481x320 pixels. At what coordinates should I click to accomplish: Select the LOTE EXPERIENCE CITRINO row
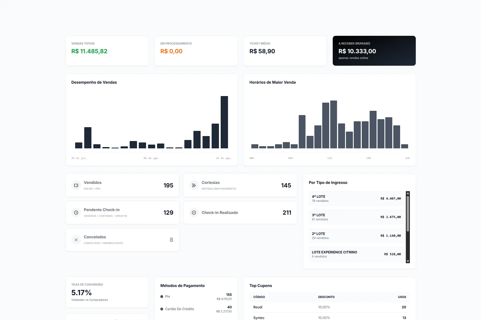pyautogui.click(x=356, y=254)
